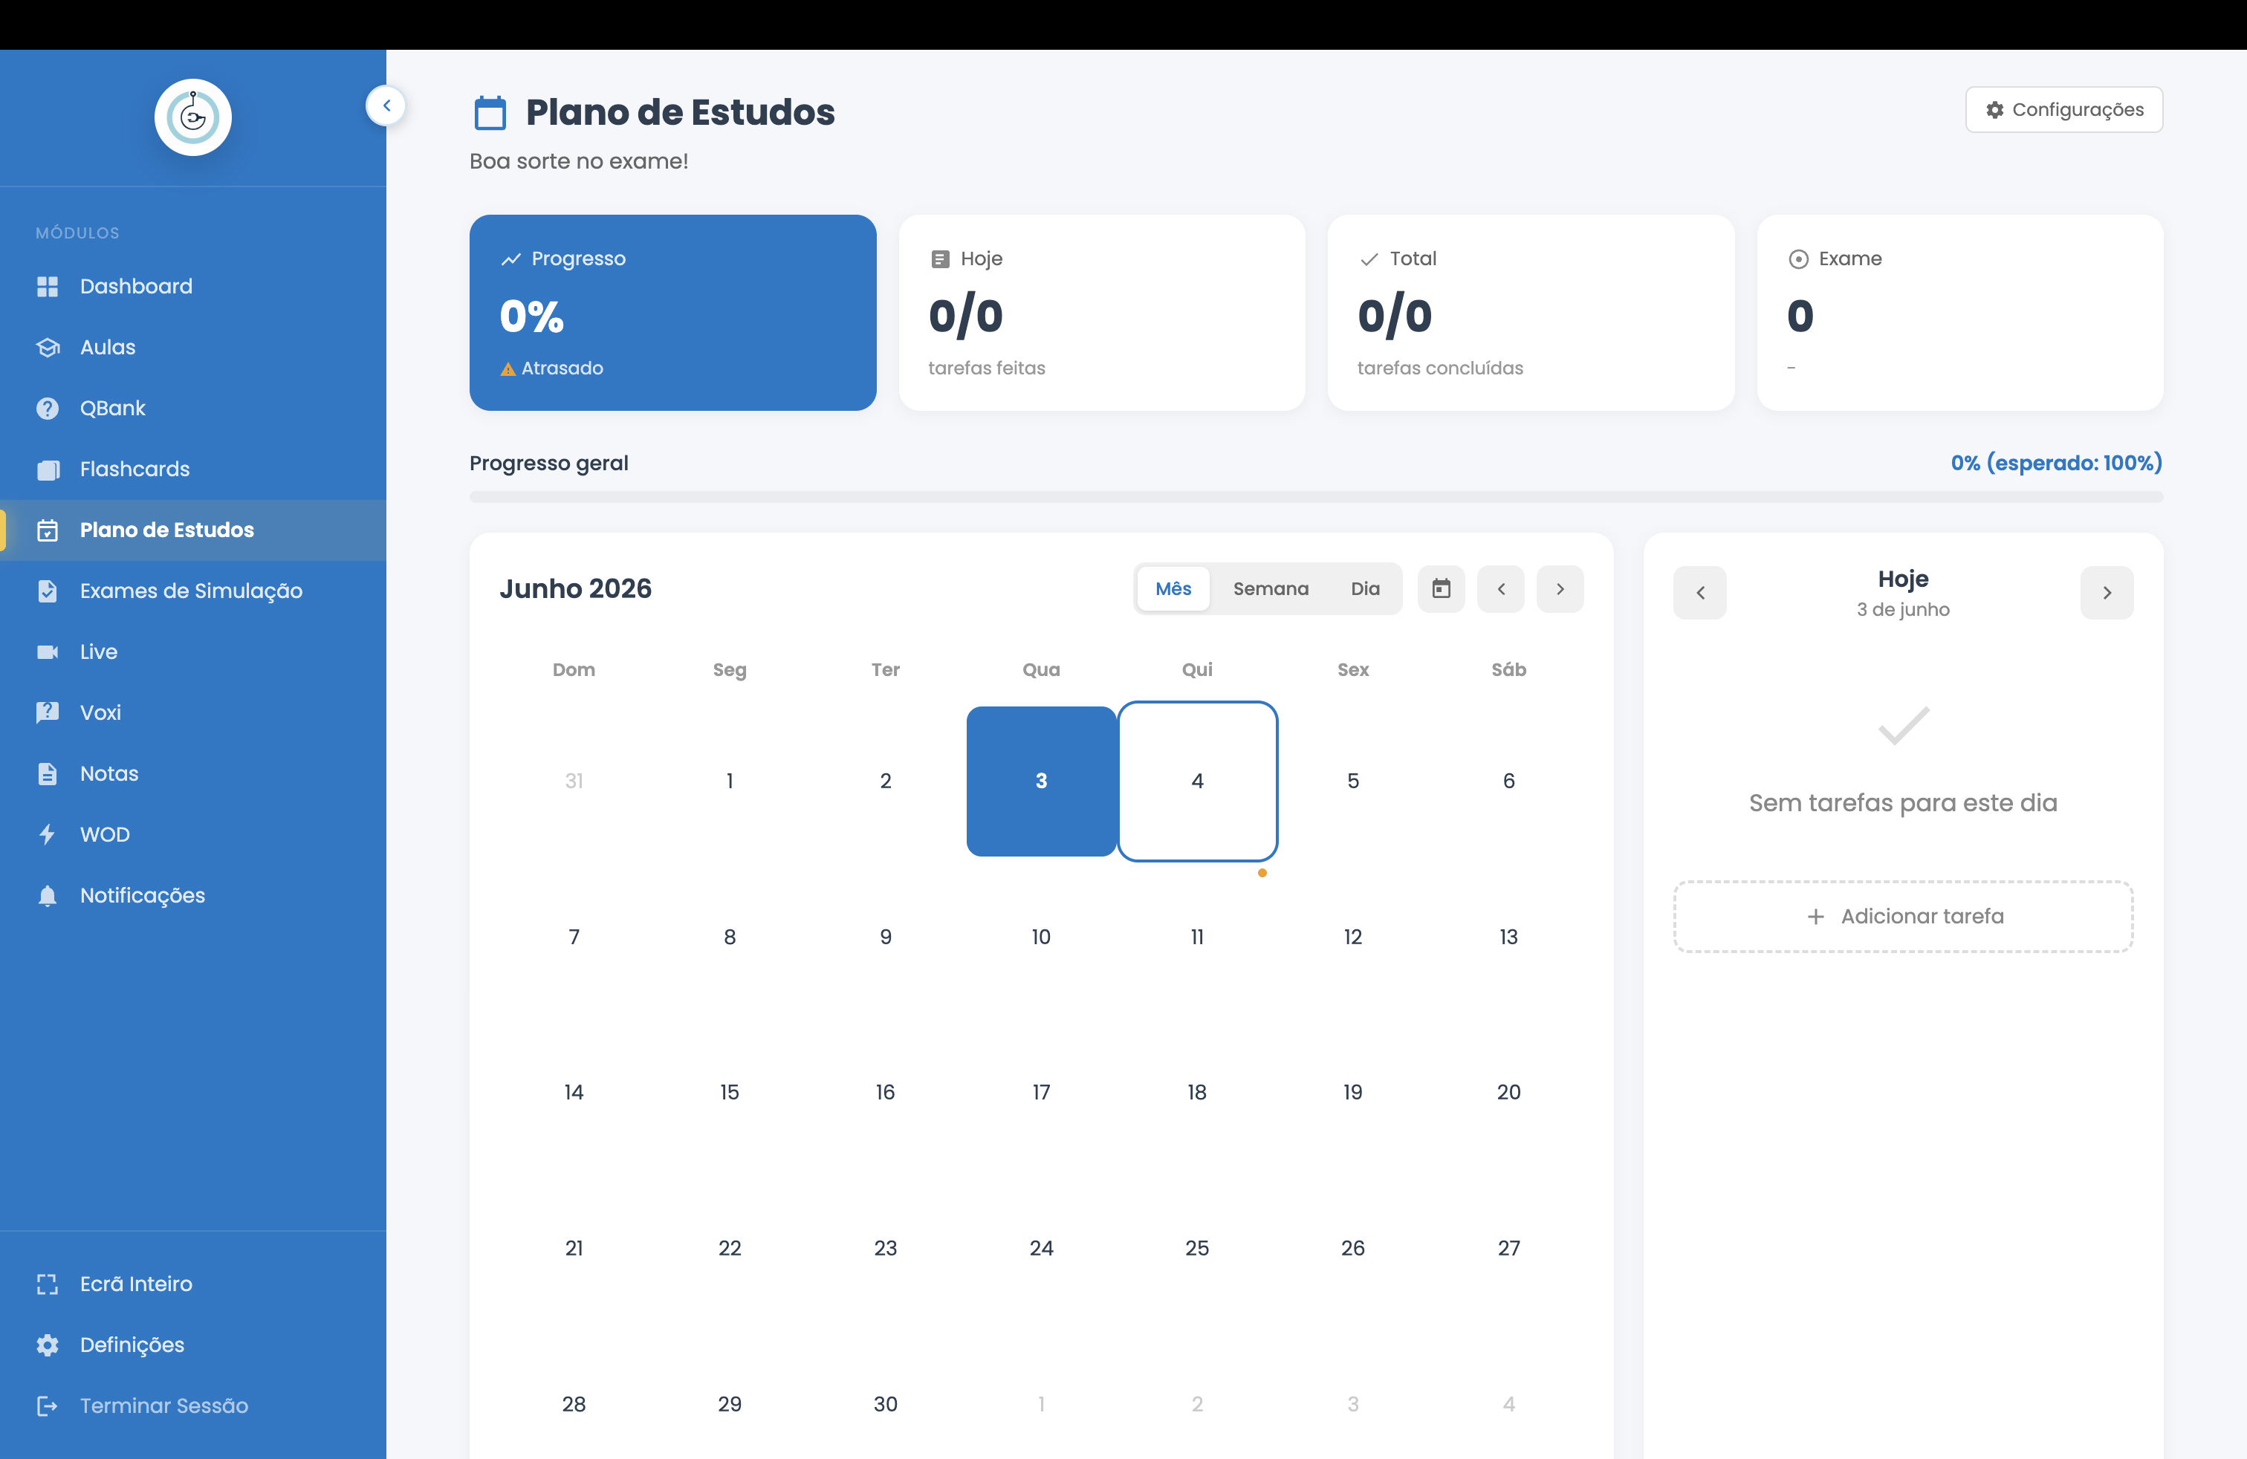Open QBank question mark icon
2247x1459 pixels.
tap(48, 408)
